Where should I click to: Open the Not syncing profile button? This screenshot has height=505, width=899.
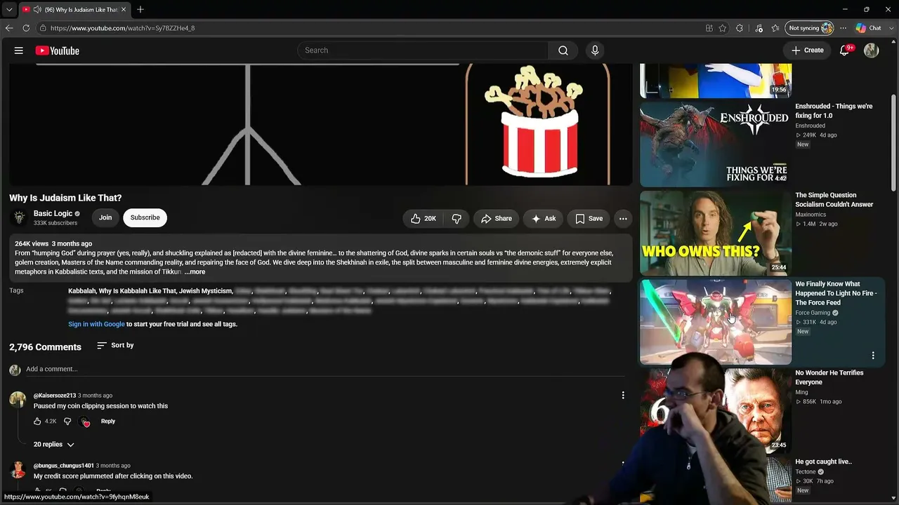coord(810,28)
